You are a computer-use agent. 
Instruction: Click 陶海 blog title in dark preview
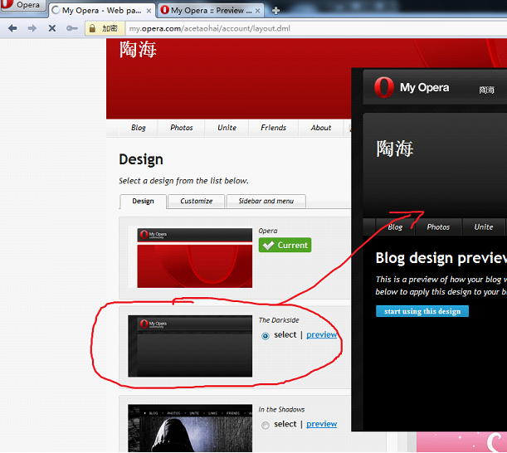click(x=395, y=149)
